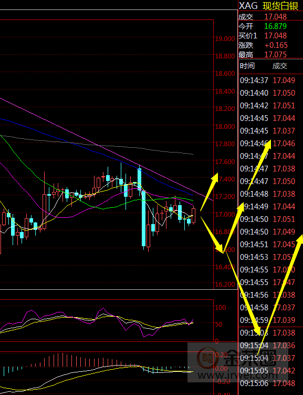Click the 16.200 price axis label
This screenshot has width=303, height=395.
pos(225,285)
